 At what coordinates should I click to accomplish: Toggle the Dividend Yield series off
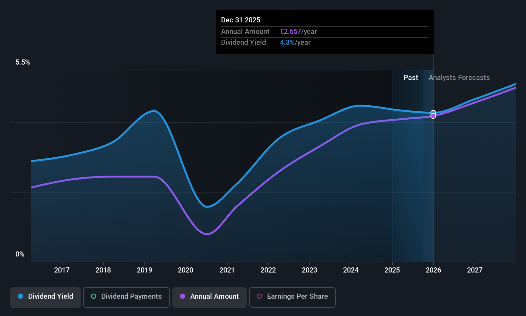(x=45, y=297)
